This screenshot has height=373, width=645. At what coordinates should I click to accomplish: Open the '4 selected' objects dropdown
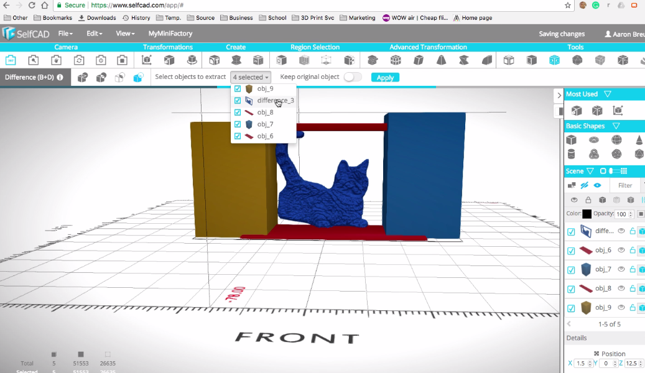click(251, 77)
